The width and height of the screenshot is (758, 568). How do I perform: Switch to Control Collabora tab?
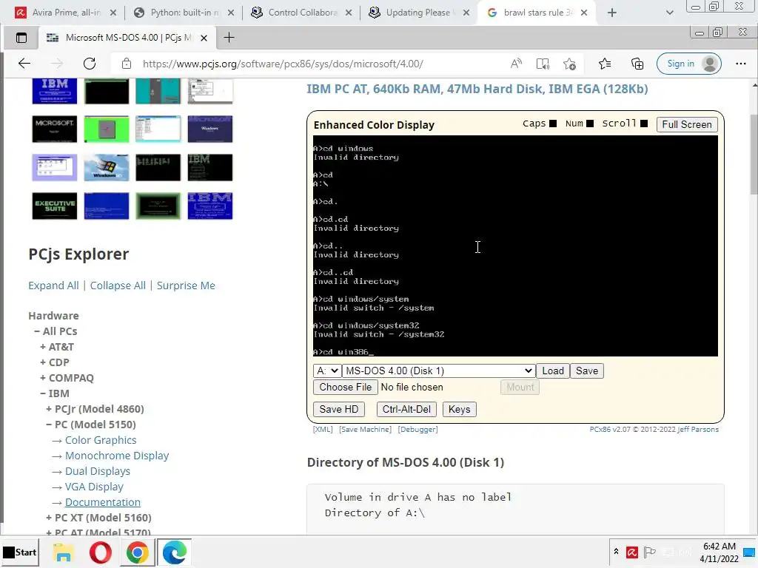[x=301, y=13]
